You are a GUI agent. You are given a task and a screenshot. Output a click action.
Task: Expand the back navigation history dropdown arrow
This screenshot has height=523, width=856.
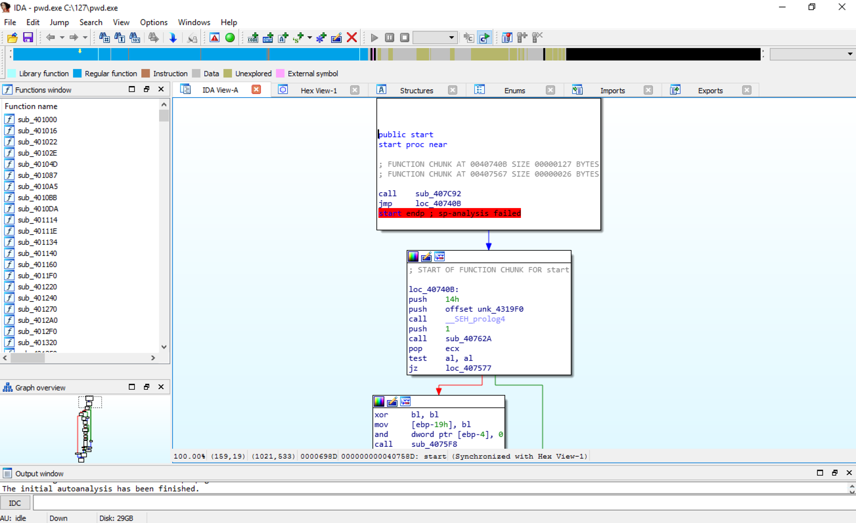tap(62, 38)
